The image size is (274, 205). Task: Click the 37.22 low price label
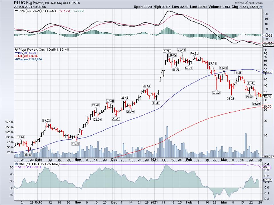(x=216, y=93)
